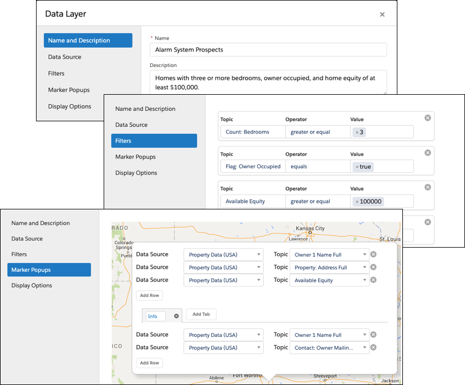
Task: Close the Info tab
Action: point(176,316)
